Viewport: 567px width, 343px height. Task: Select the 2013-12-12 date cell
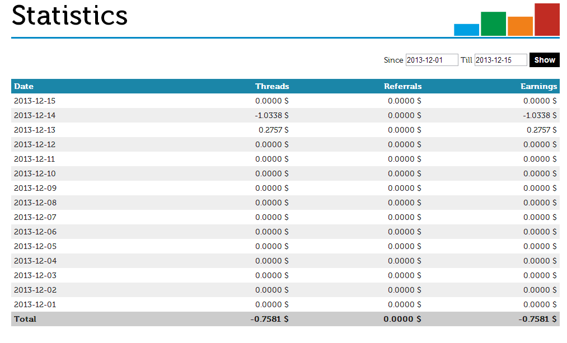[x=35, y=144]
